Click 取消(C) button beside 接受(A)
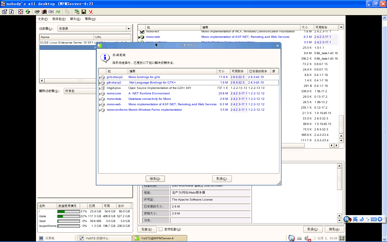This screenshot has width=387, height=242. point(313,229)
